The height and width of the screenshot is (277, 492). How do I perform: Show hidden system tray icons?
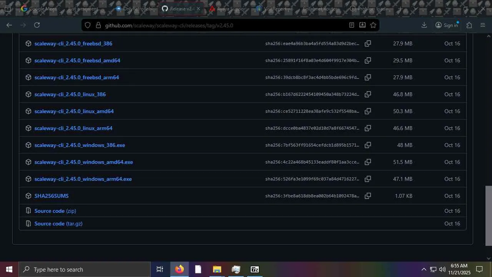[424, 269]
